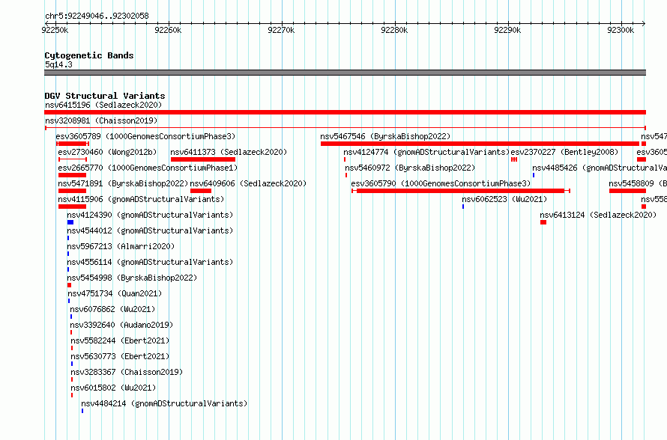Click long red bar of esv3605790
The width and height of the screenshot is (667, 440).
pyautogui.click(x=461, y=191)
